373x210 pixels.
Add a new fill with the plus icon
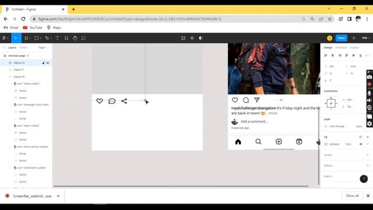tap(368, 137)
